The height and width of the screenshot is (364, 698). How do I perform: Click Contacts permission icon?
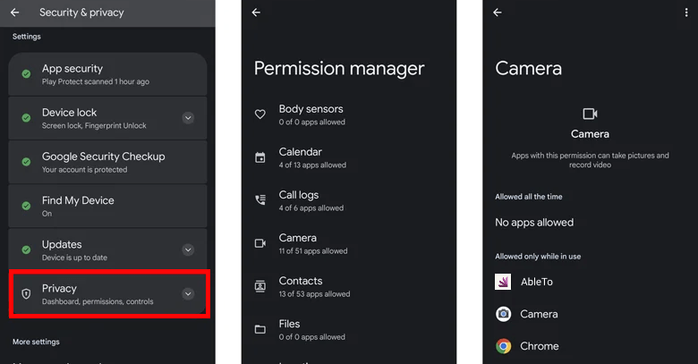[x=260, y=286]
